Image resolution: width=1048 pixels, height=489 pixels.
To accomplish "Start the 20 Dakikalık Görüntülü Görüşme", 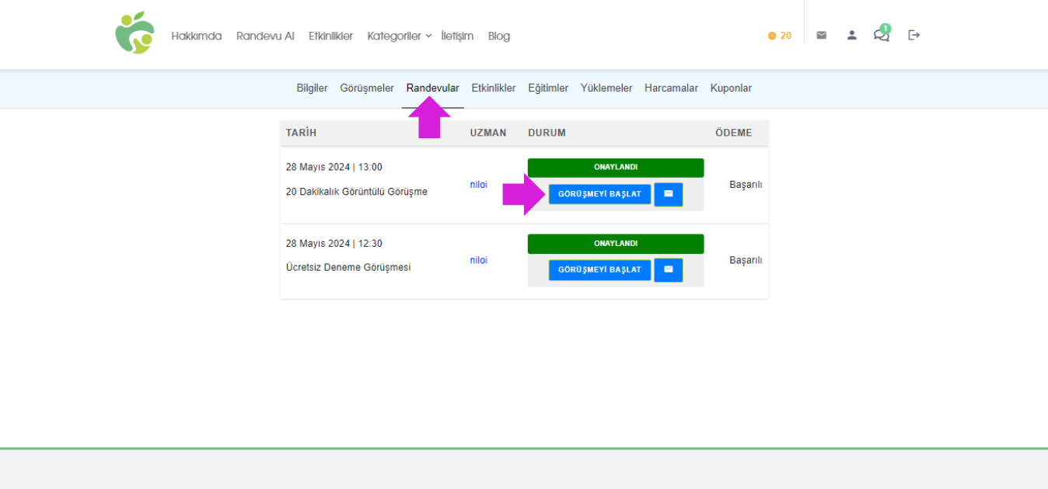I will point(599,194).
